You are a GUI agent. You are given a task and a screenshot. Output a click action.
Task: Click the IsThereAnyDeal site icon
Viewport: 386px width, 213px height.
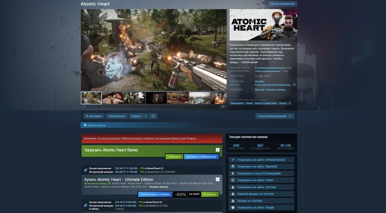233,160
